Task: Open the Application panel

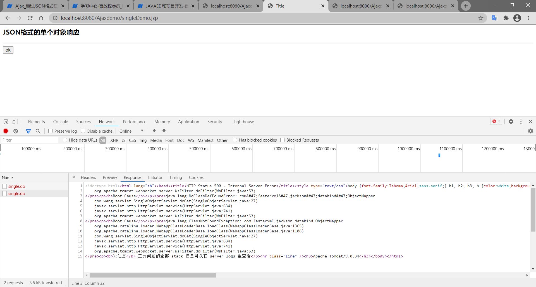Action: pos(189,122)
